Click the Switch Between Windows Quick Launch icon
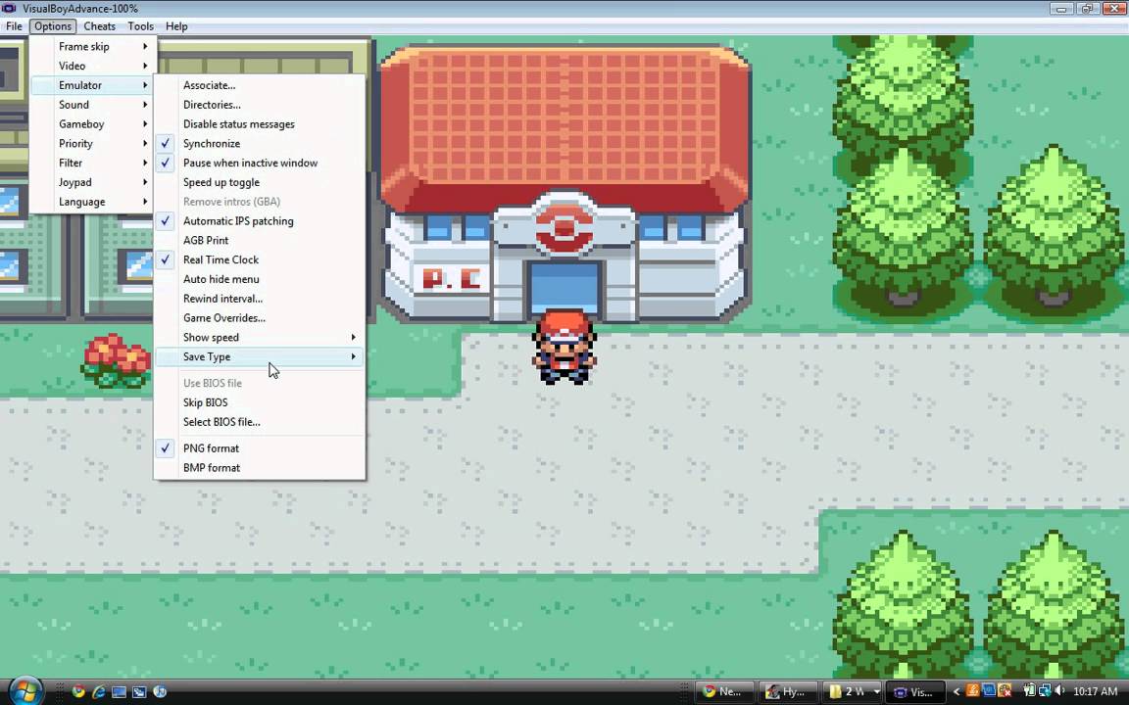 pyautogui.click(x=139, y=692)
